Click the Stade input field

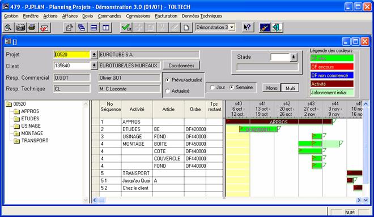pos(280,57)
